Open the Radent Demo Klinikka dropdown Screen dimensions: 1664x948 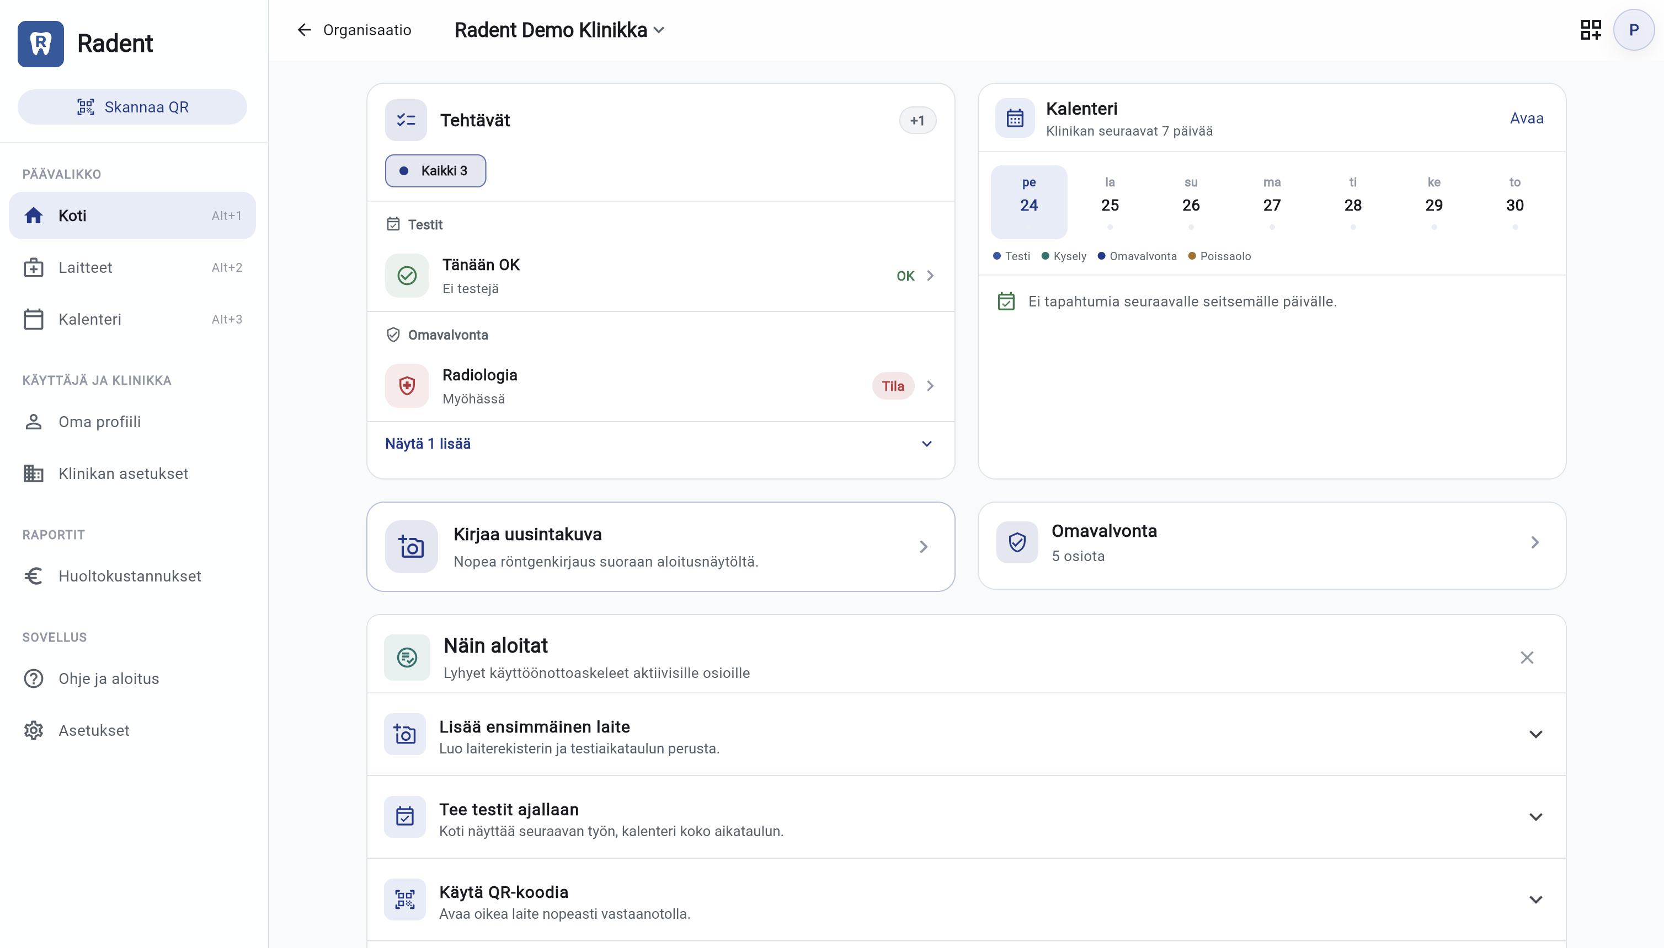tap(560, 30)
